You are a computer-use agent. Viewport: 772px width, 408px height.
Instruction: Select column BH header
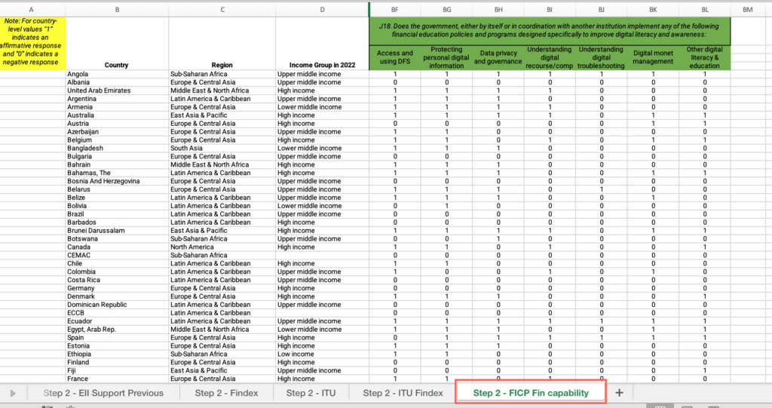click(498, 10)
